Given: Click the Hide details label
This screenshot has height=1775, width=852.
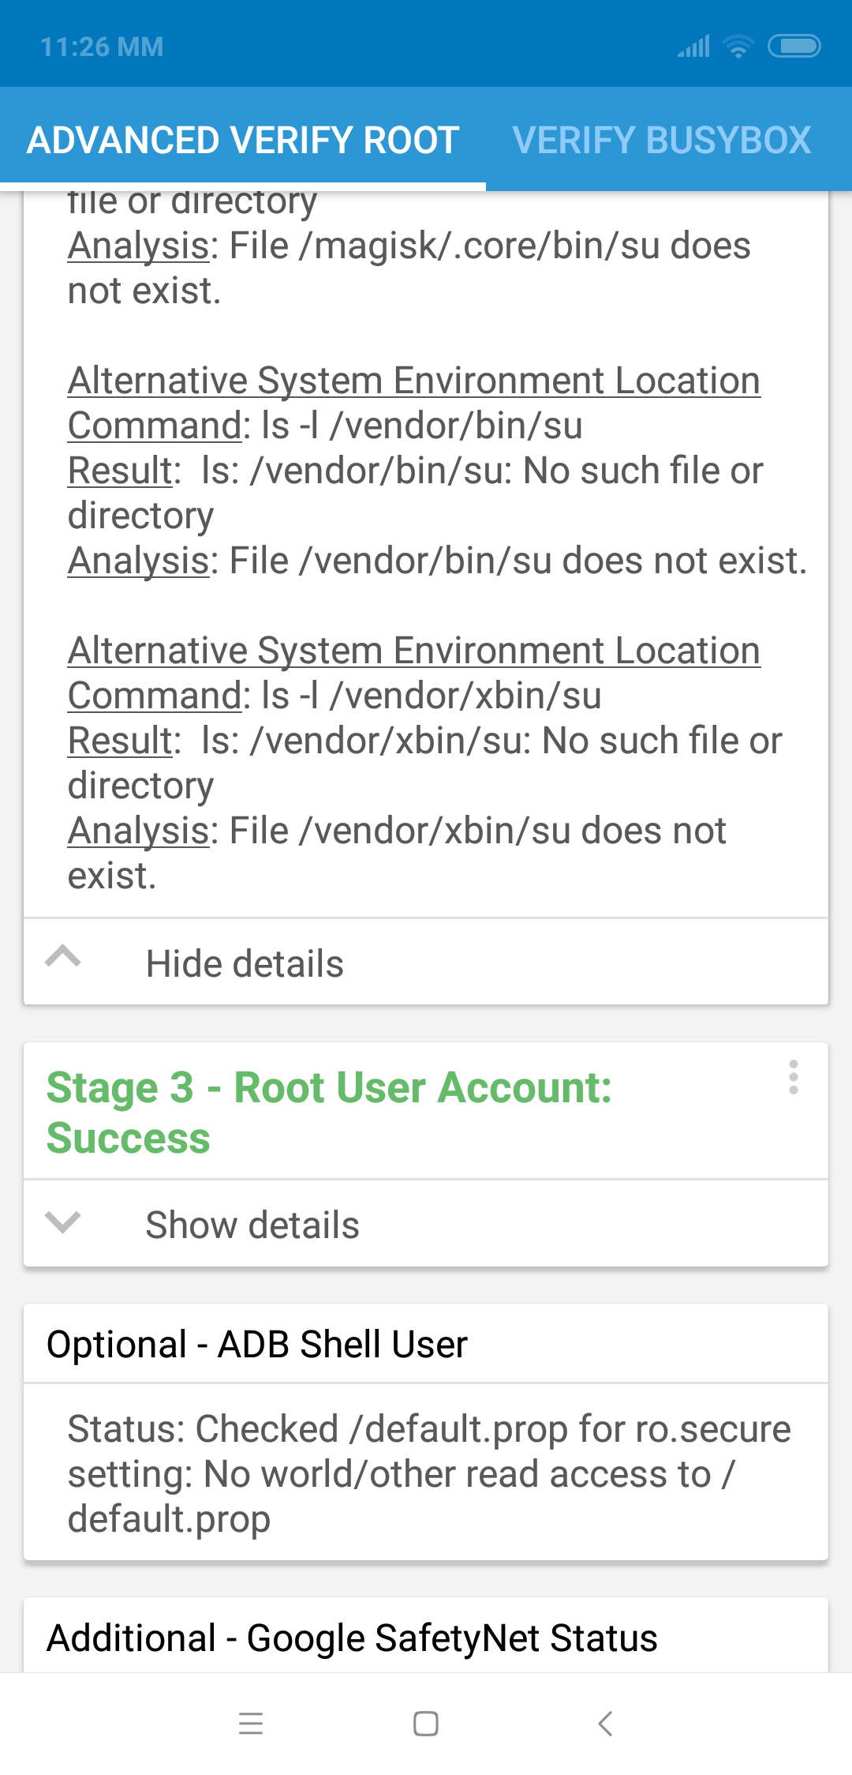Looking at the screenshot, I should [x=245, y=964].
